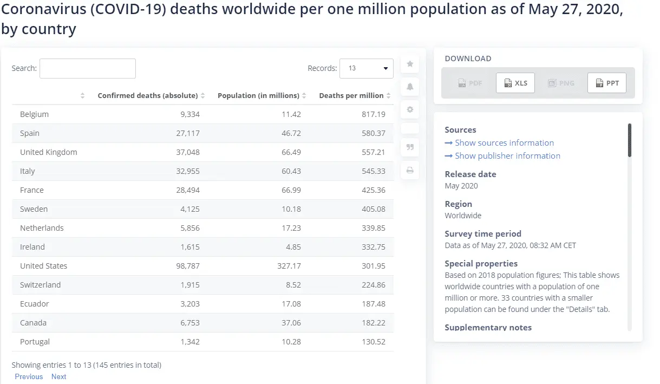The height and width of the screenshot is (384, 660).
Task: Click the table Search input field
Action: (x=88, y=69)
